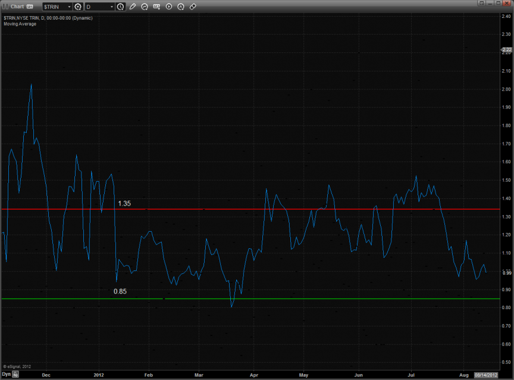Click the Moving Average study label
This screenshot has width=514, height=380.
pyautogui.click(x=19, y=24)
